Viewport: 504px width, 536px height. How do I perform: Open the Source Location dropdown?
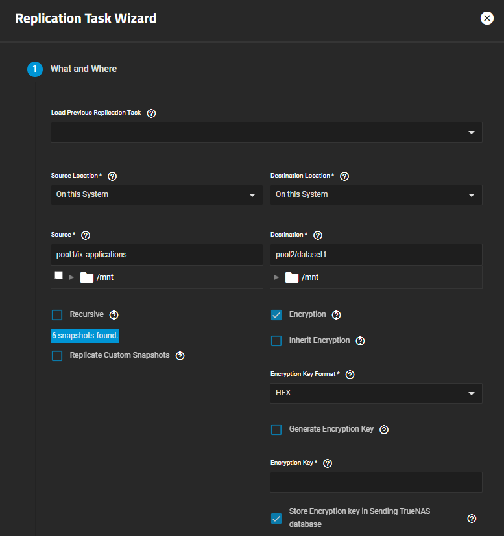(156, 195)
